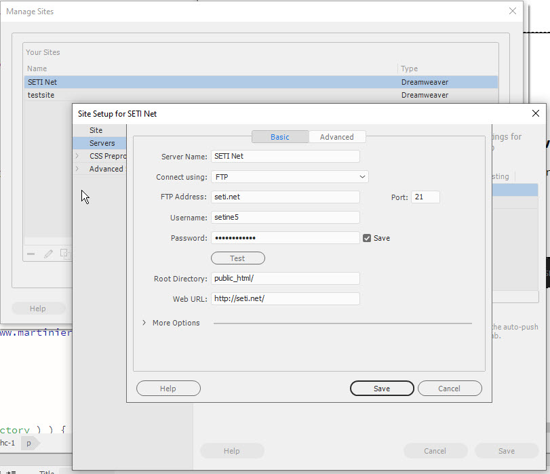Screen dimensions: 550x474
Task: Expand the More Options section
Action: click(144, 323)
